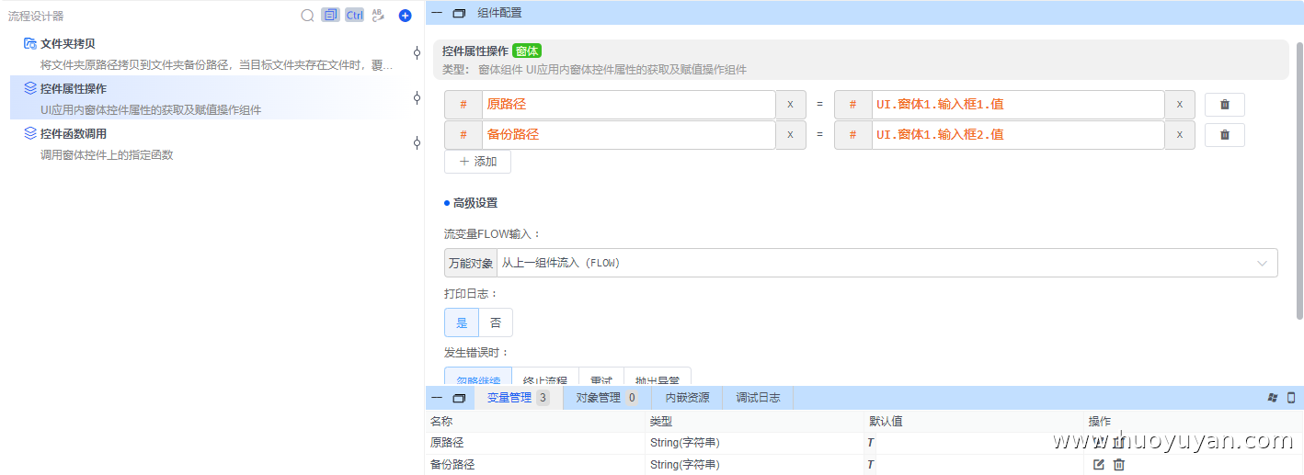
Task: Restore the 组件配置 panel window icon
Action: point(459,13)
